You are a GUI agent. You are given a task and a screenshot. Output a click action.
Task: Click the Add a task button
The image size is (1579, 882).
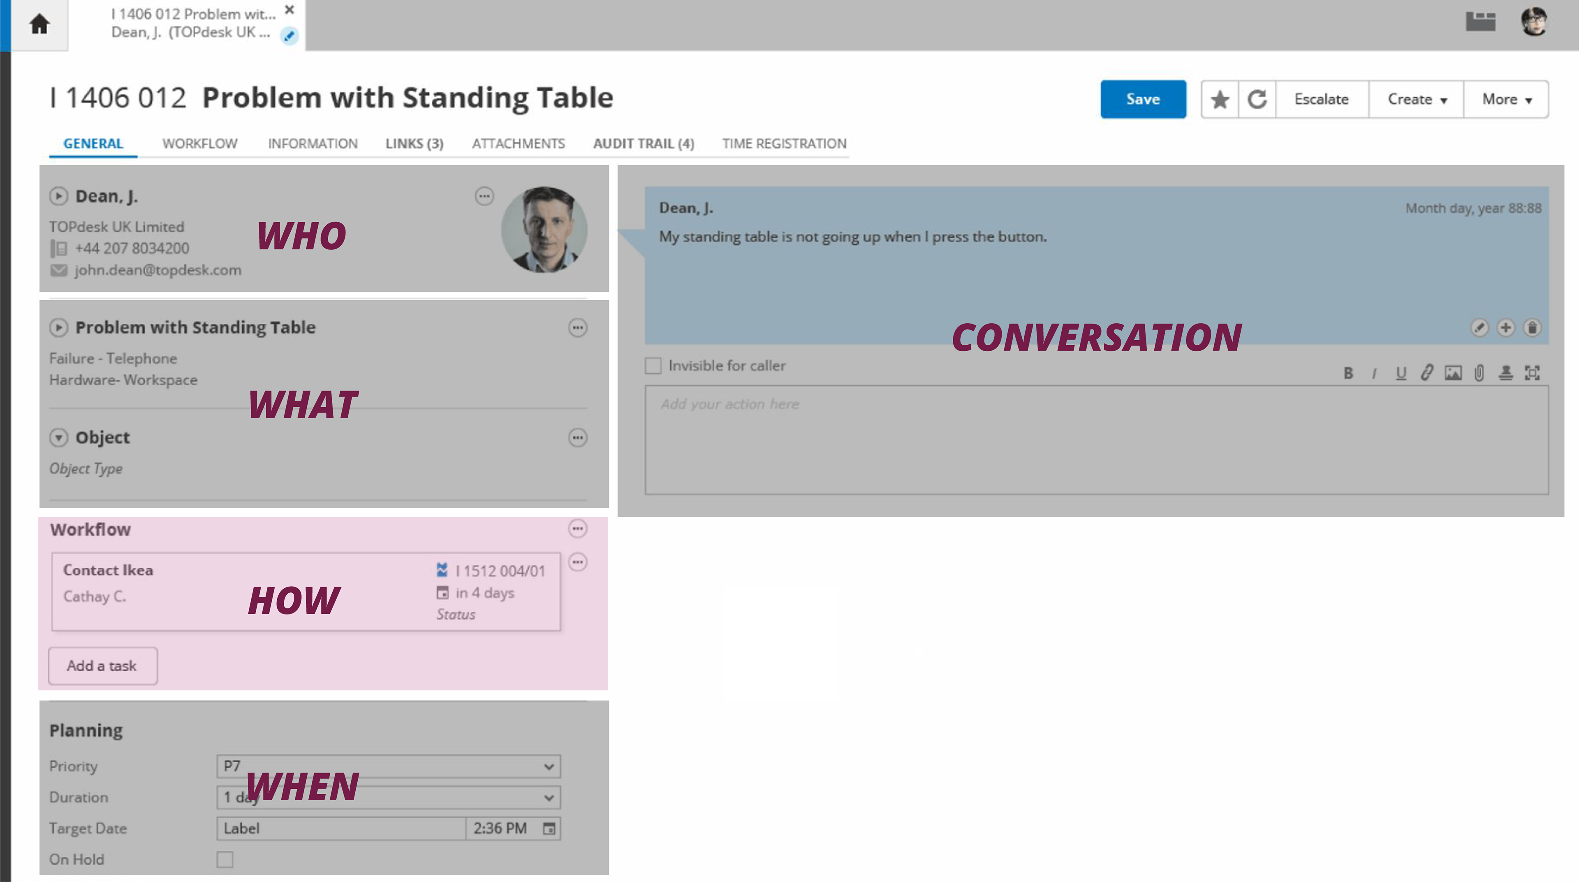tap(102, 666)
